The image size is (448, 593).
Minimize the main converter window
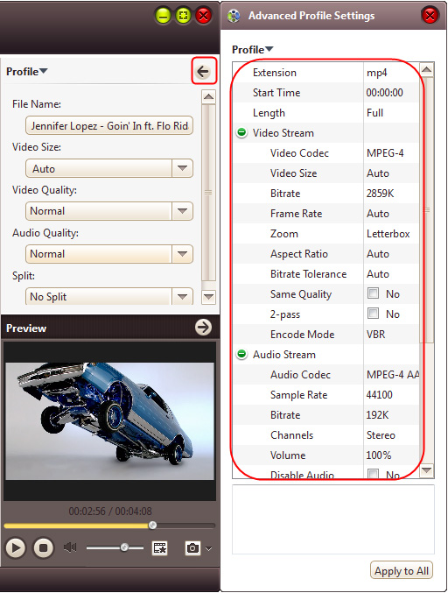click(163, 16)
